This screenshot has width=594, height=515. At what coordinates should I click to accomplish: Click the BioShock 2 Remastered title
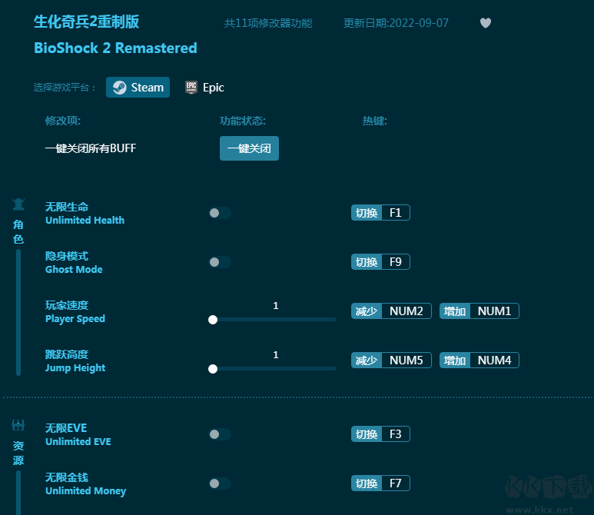pyautogui.click(x=115, y=48)
